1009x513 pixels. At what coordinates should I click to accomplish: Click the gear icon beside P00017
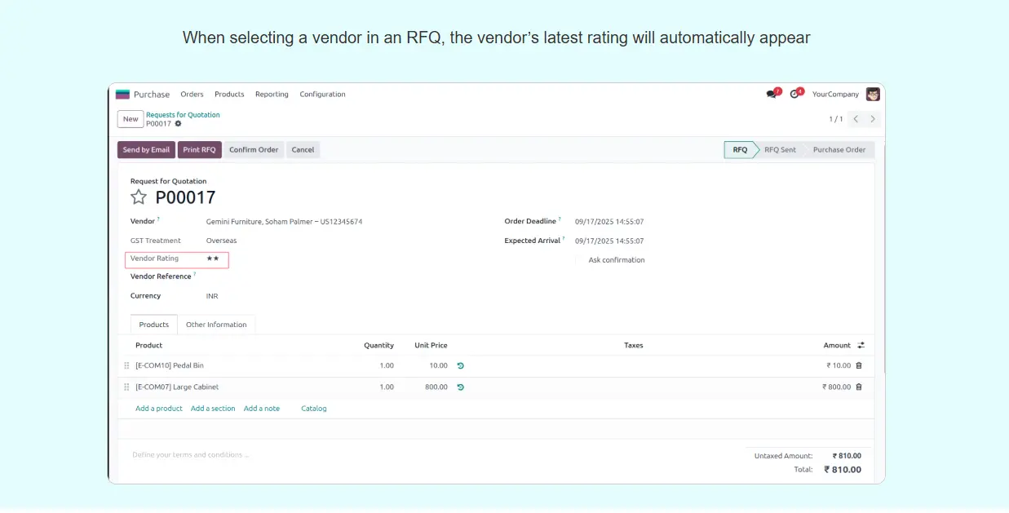pyautogui.click(x=179, y=124)
